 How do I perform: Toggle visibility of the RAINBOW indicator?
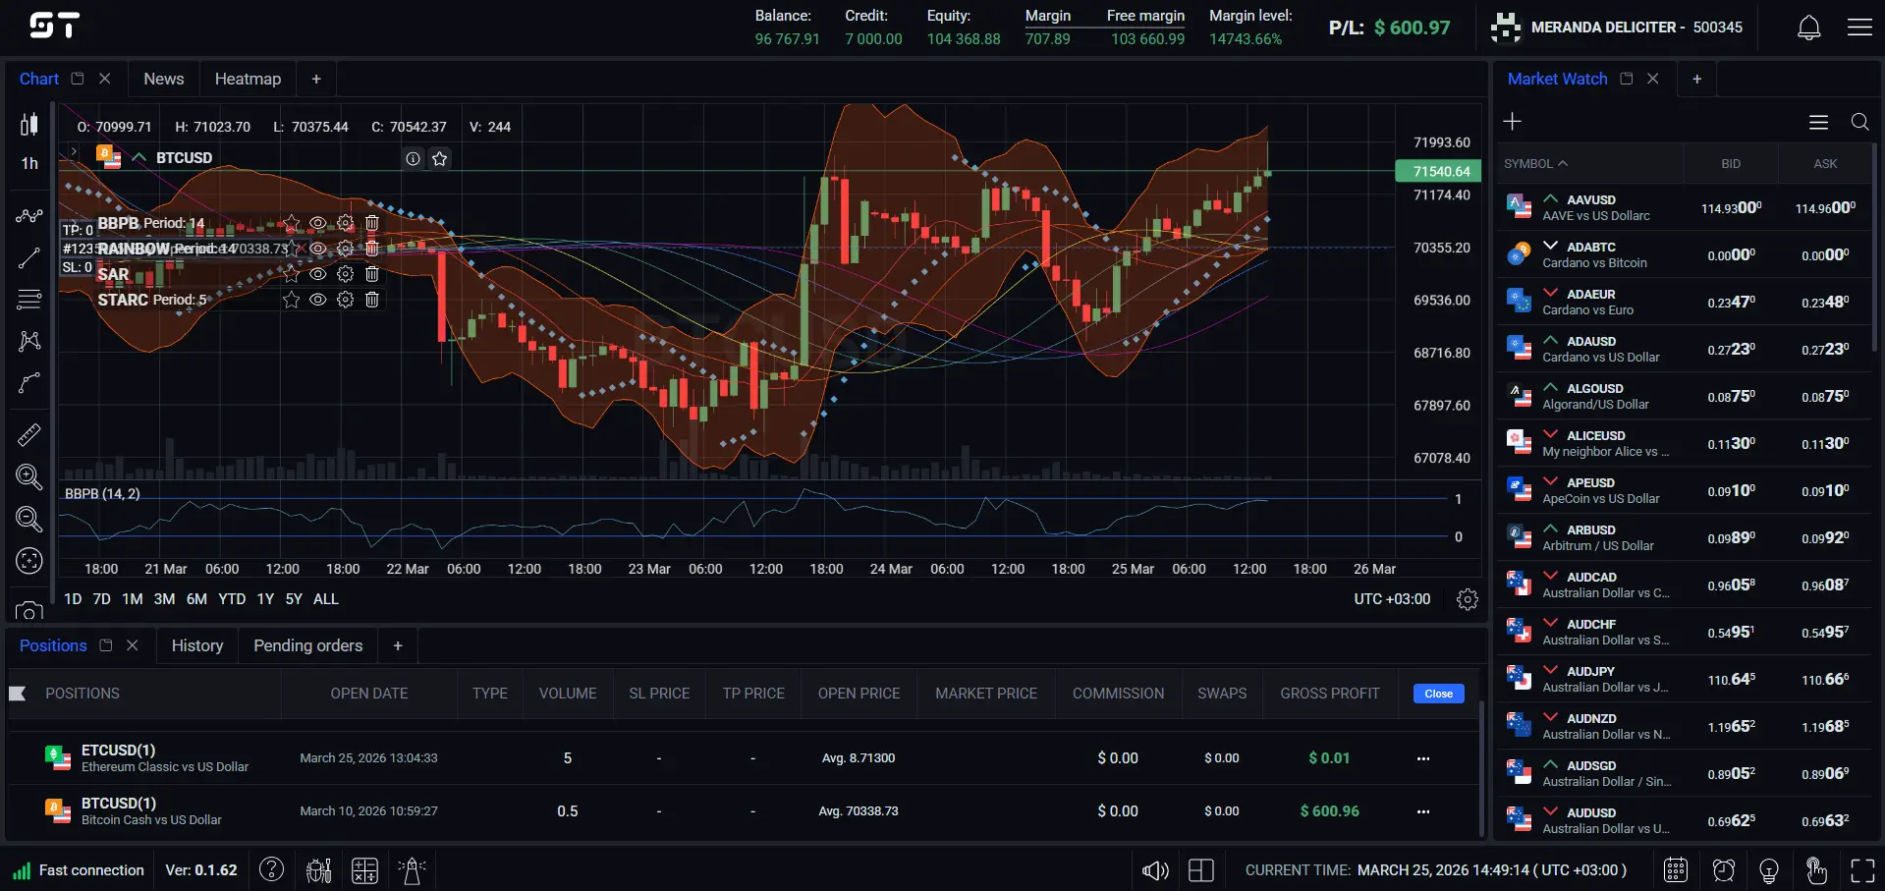[317, 249]
